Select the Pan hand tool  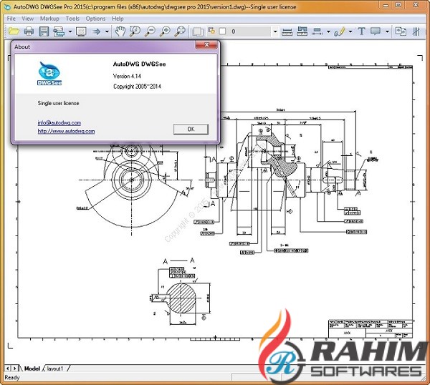[120, 31]
